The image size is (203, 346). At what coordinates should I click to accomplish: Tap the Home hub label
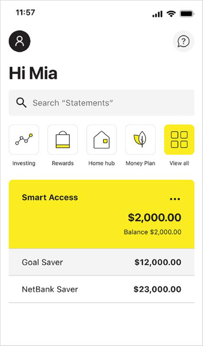[102, 163]
